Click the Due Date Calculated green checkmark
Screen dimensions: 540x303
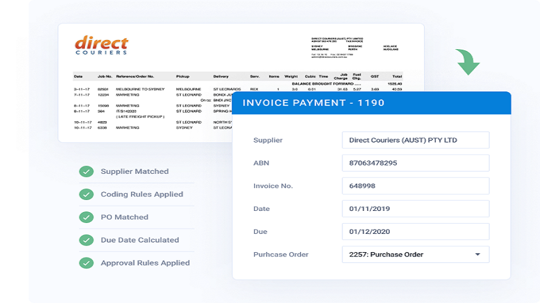(x=86, y=240)
